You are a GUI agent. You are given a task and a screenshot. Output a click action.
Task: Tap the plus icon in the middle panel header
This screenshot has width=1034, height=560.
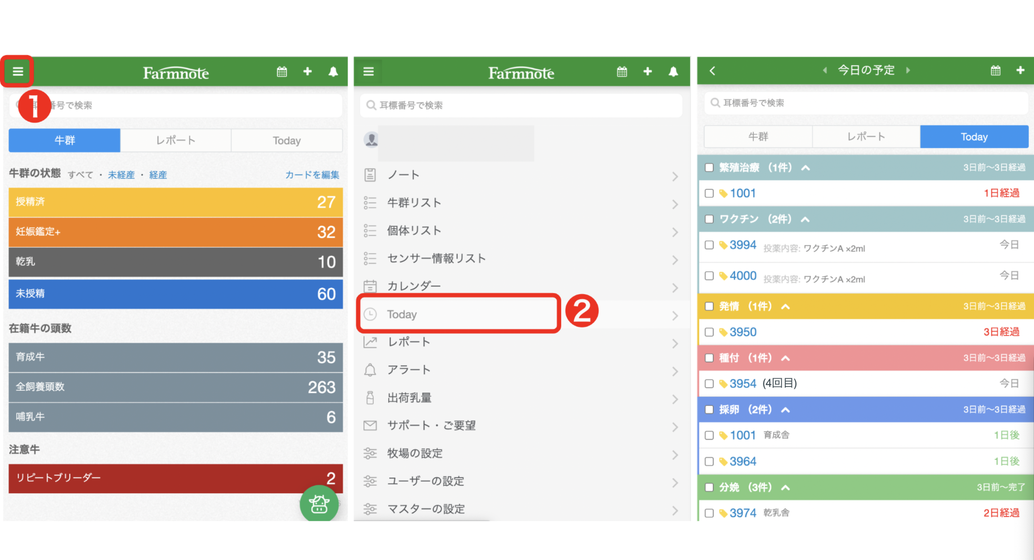click(648, 72)
